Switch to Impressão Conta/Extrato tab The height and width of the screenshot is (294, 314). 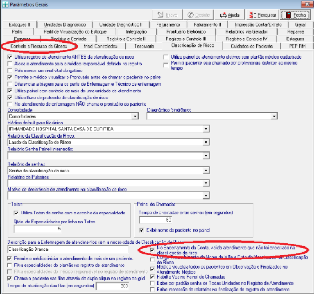point(258,25)
